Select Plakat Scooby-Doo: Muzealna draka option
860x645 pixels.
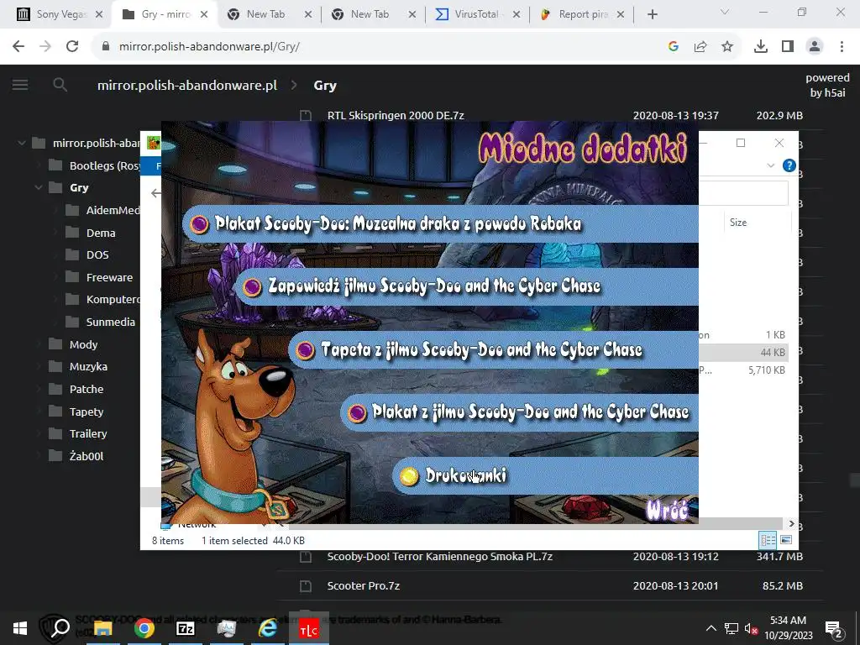(440, 223)
